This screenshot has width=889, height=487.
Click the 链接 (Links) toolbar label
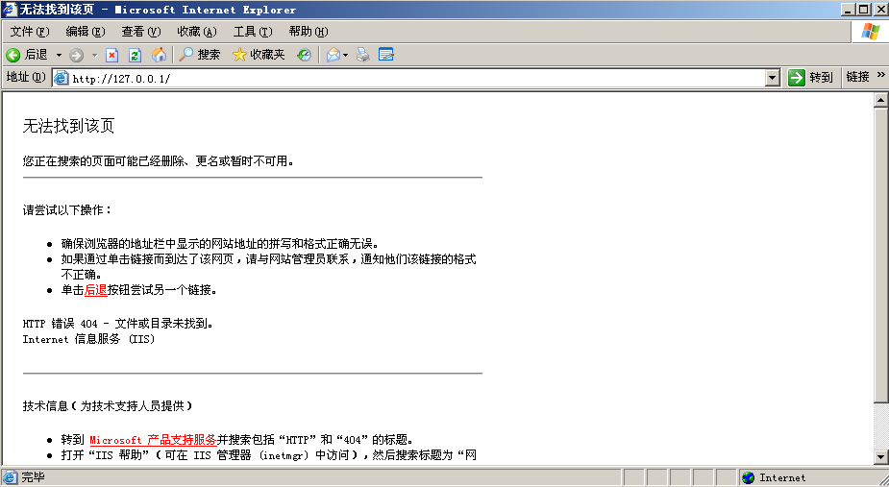(x=857, y=77)
